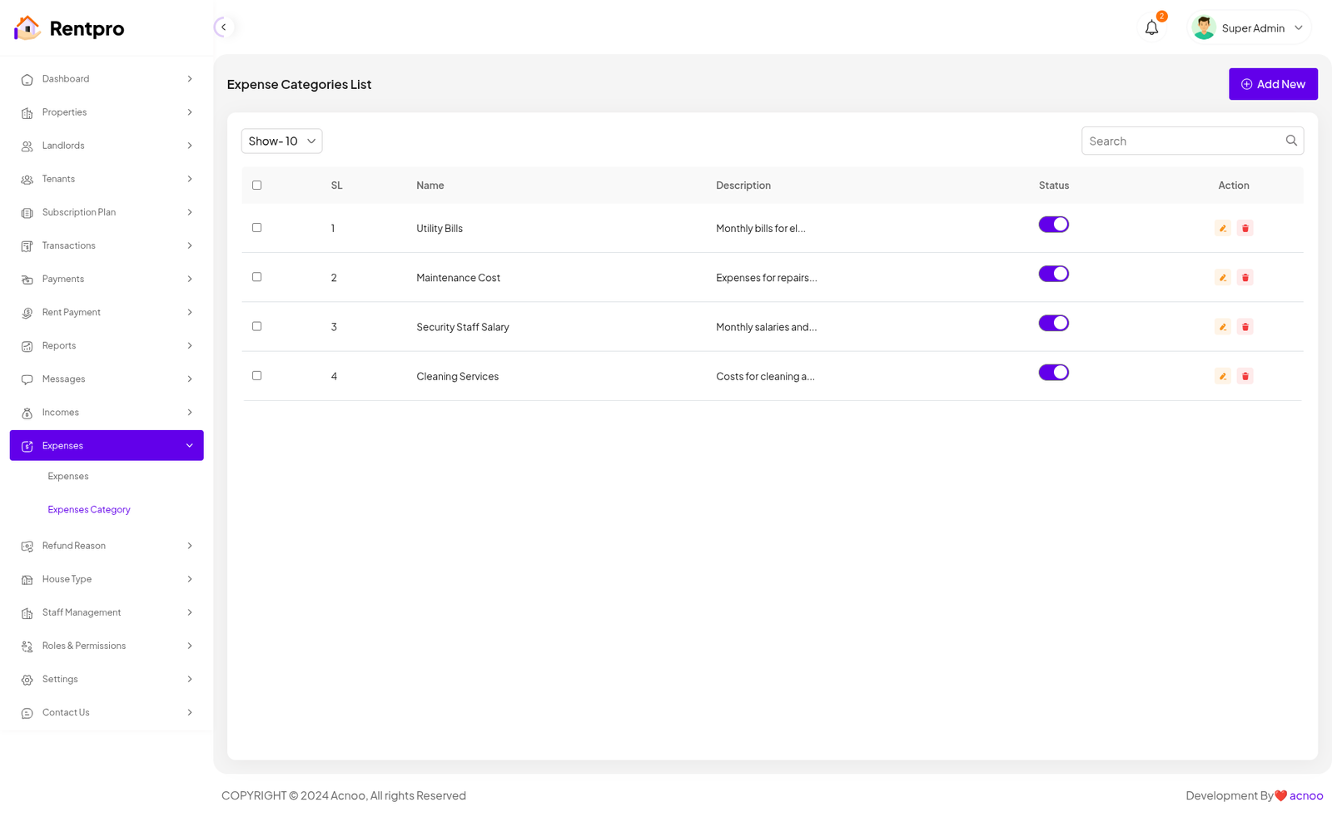
Task: Select the Maintenance Cost row checkbox
Action: (256, 277)
